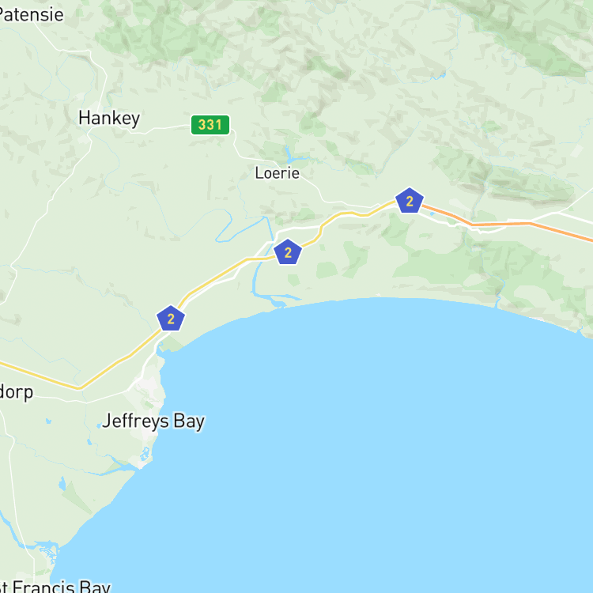Click the partially visible "dorp" town label
Image resolution: width=593 pixels, height=593 pixels.
(x=17, y=392)
